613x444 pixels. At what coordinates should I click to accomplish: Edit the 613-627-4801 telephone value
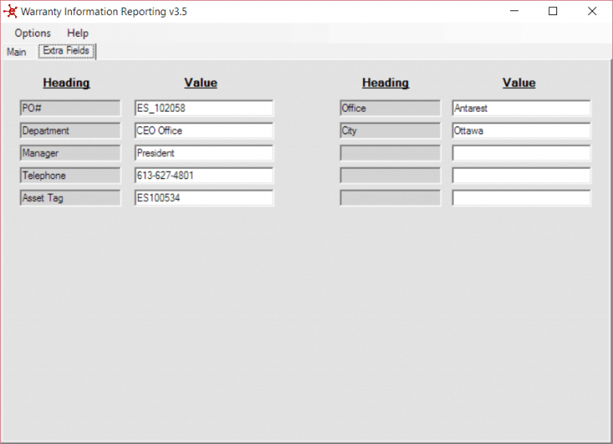click(x=204, y=176)
